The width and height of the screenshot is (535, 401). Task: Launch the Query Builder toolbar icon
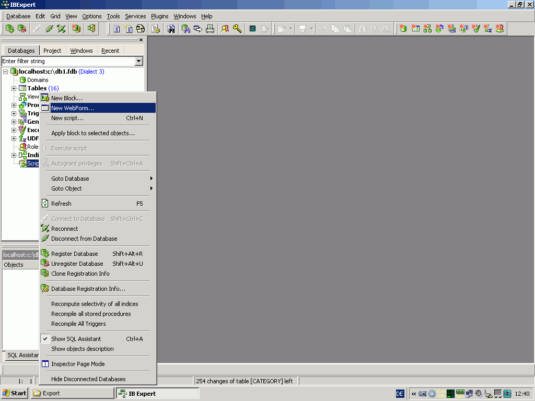(x=141, y=29)
